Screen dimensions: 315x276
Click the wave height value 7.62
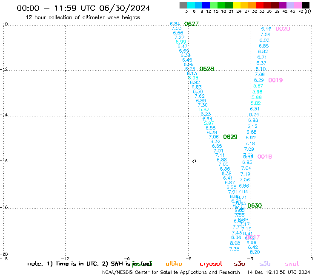tap(200, 96)
